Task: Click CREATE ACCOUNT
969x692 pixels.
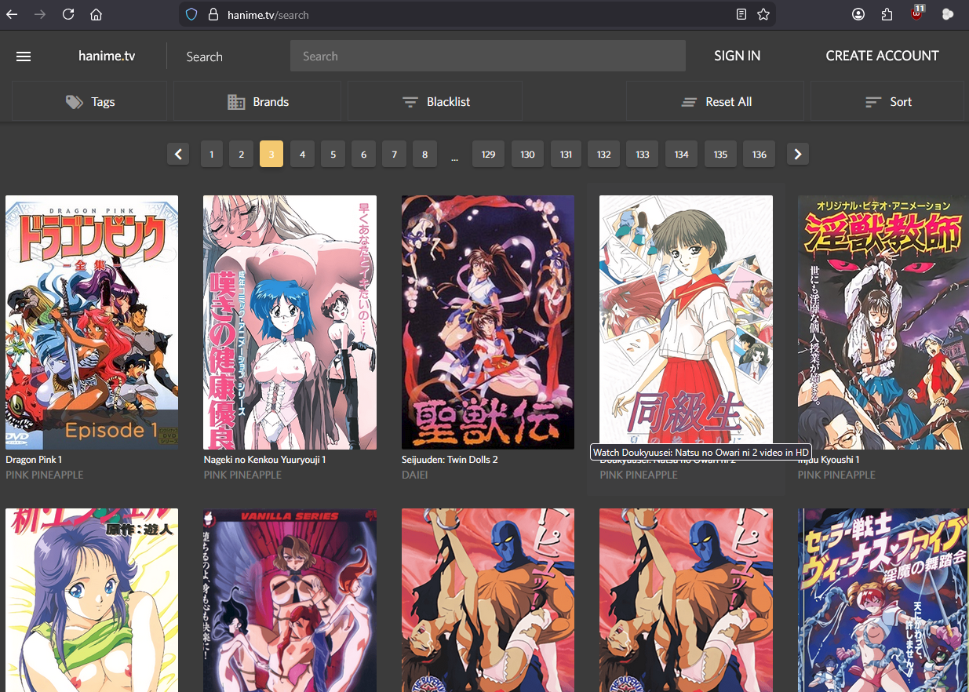Action: point(882,56)
